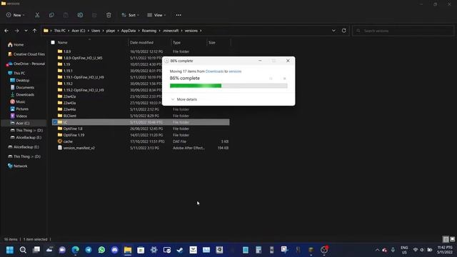Open the New dropdown menu
The height and width of the screenshot is (257, 457).
16,15
